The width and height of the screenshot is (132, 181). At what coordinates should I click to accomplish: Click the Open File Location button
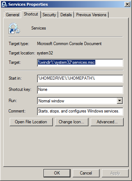tap(31, 122)
